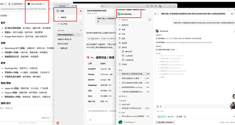Open the K2.6 model dropdown in Kimi
This screenshot has width=235, height=125.
(x=46, y=118)
